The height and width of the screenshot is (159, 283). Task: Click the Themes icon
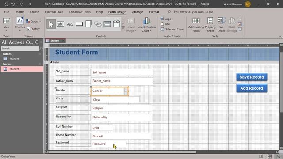tap(20, 21)
